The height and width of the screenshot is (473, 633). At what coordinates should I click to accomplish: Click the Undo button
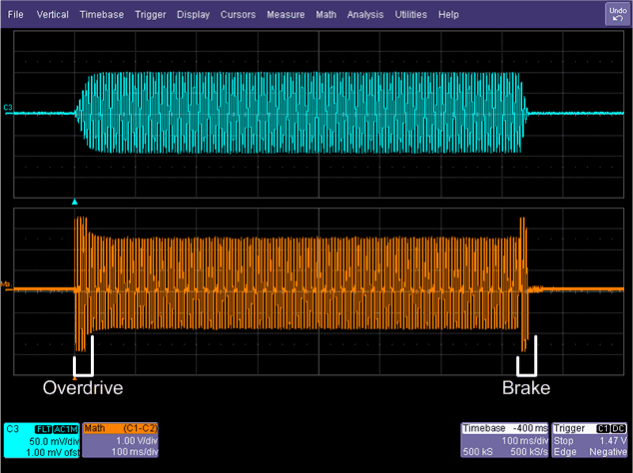[x=616, y=14]
